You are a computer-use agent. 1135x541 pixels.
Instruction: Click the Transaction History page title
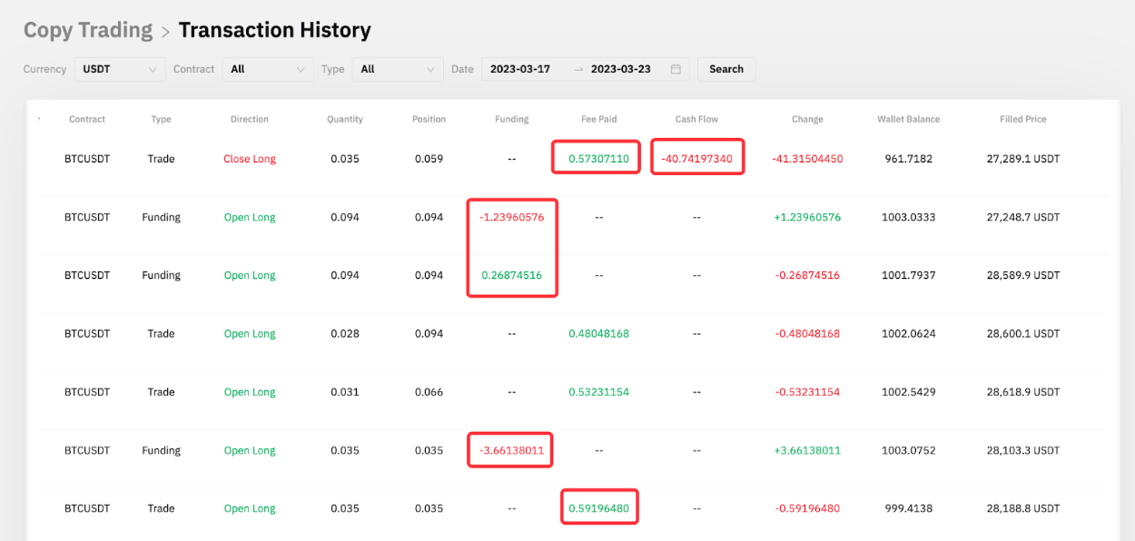click(x=274, y=30)
